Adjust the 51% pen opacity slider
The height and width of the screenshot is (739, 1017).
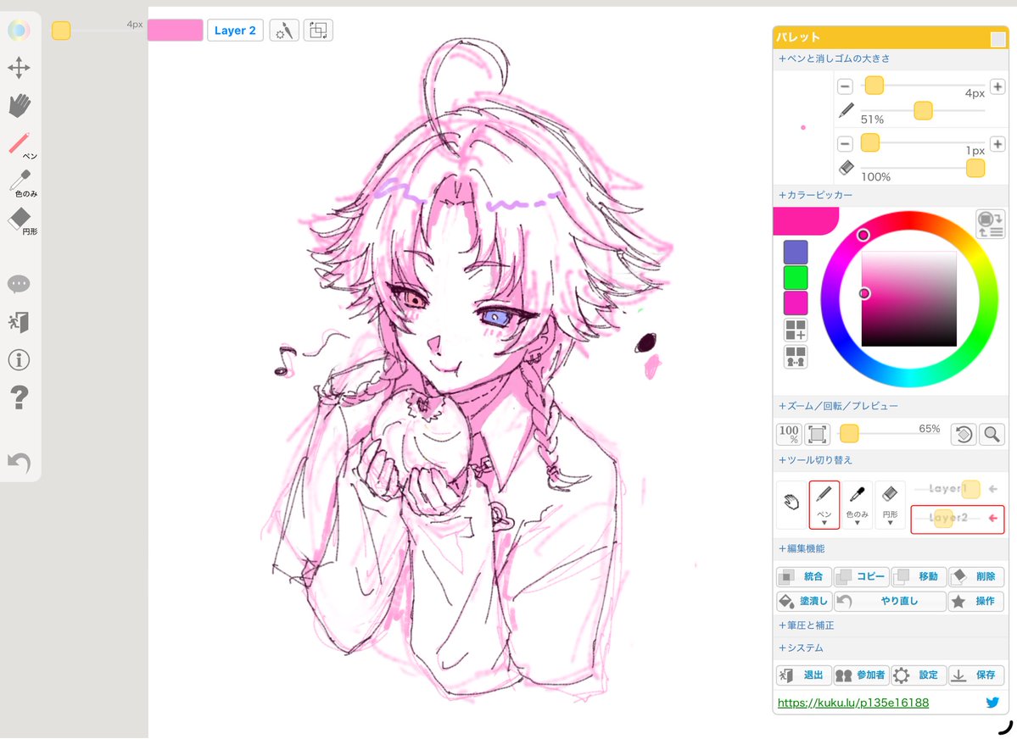click(923, 111)
